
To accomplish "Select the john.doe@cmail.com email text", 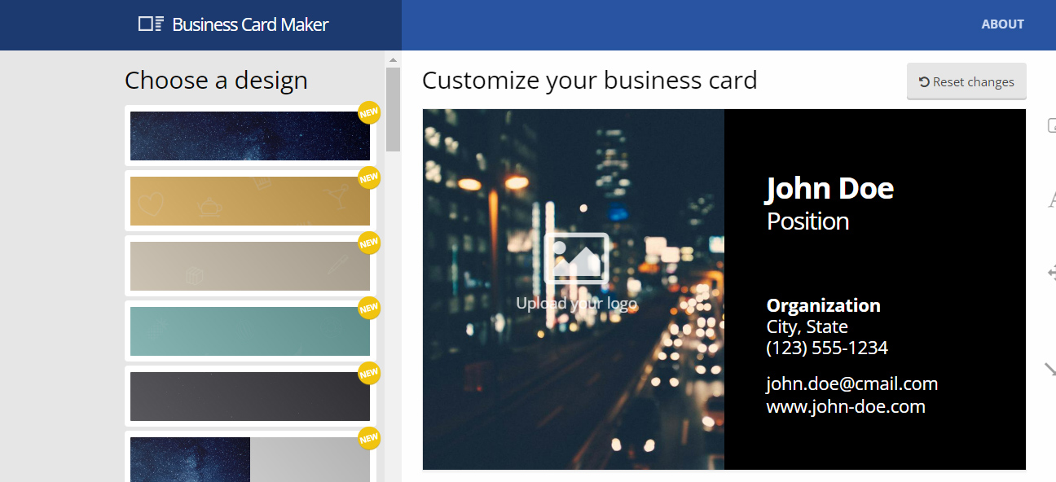I will click(851, 383).
